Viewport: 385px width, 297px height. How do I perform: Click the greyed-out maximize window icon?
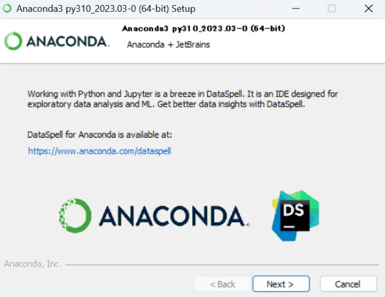332,8
